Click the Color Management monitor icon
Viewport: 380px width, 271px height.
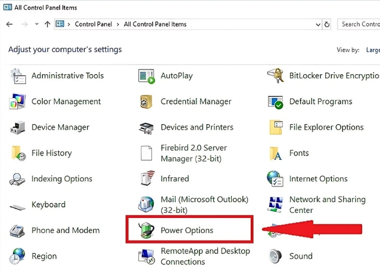click(x=18, y=102)
